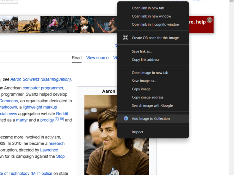Select Add Image to Collection
Image resolution: width=234 pixels, height=175 pixels.
[x=153, y=119]
